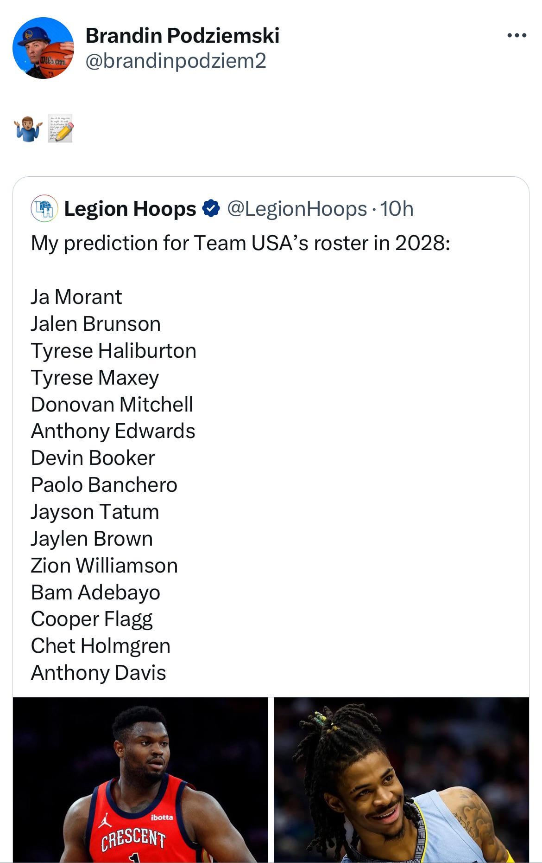Click the blue verified badge
The width and height of the screenshot is (542, 863).
click(211, 209)
